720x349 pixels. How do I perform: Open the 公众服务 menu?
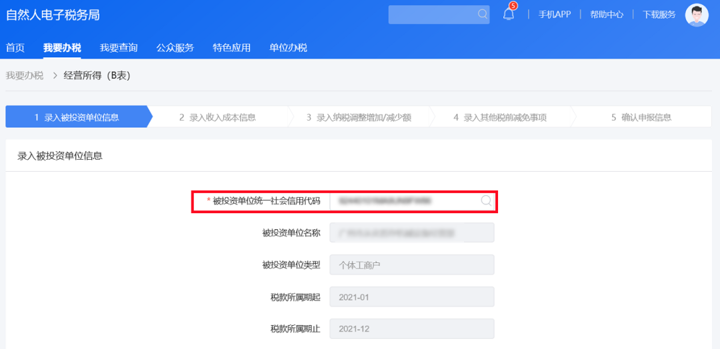pyautogui.click(x=175, y=48)
